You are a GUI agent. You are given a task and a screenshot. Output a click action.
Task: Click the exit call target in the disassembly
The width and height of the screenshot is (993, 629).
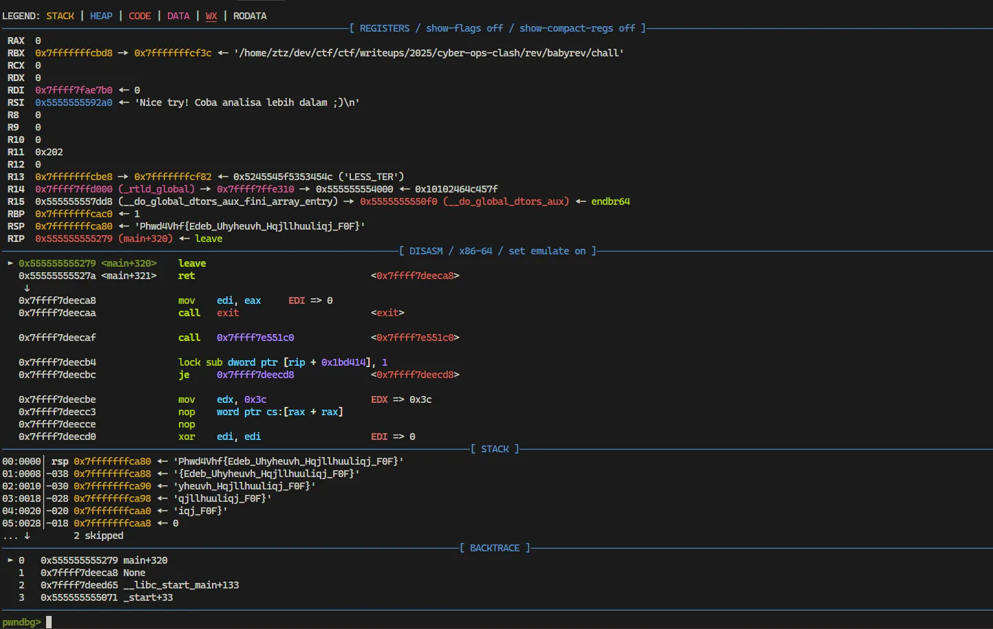click(x=228, y=313)
